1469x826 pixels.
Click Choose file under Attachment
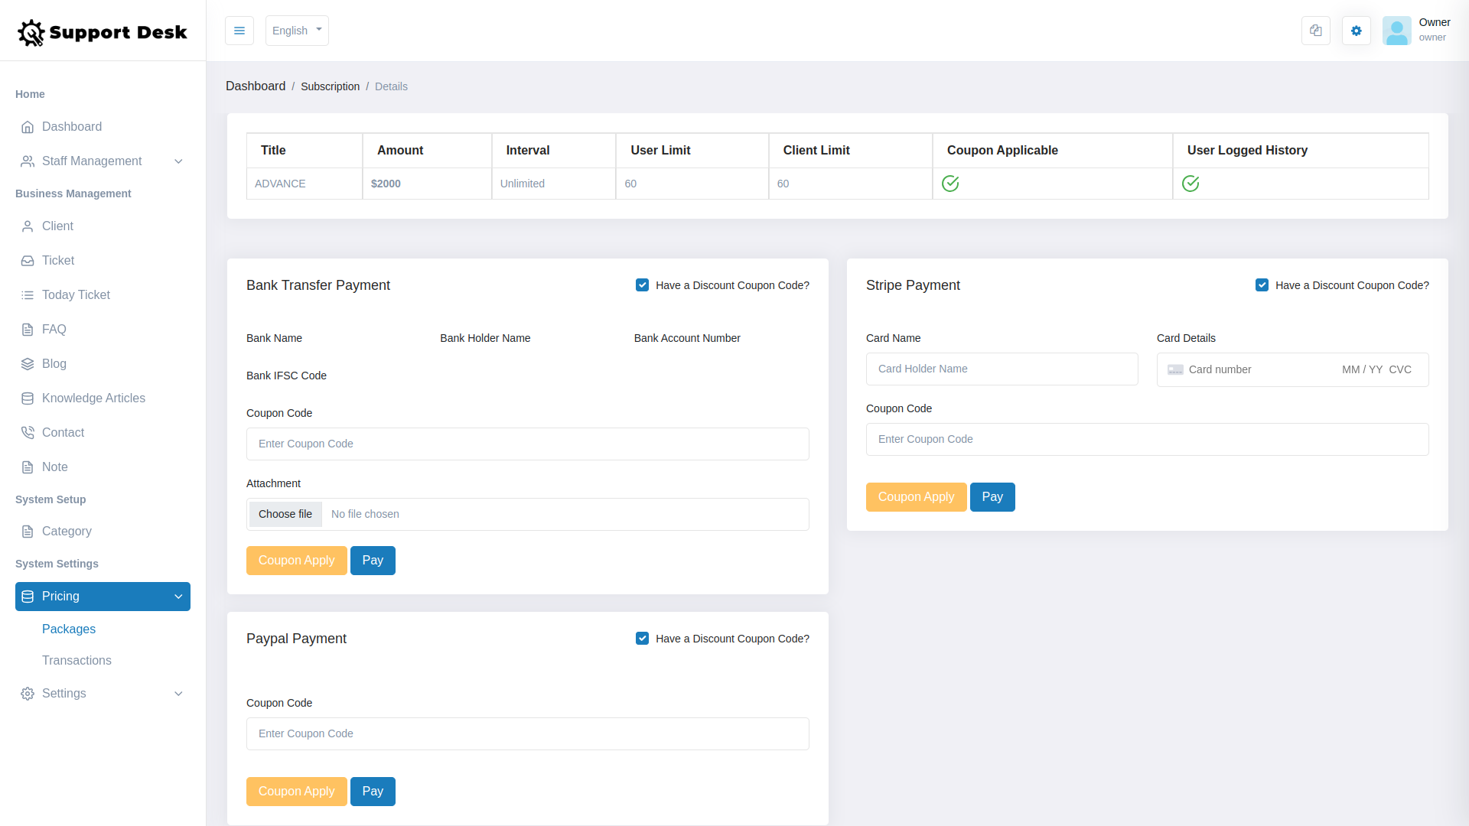click(285, 514)
